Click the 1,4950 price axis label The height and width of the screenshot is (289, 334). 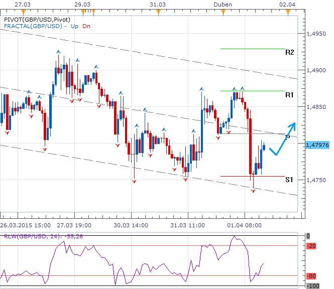tap(315, 34)
